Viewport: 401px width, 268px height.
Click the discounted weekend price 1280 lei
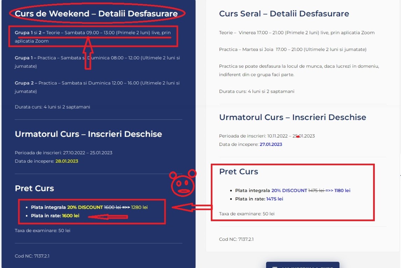point(139,207)
